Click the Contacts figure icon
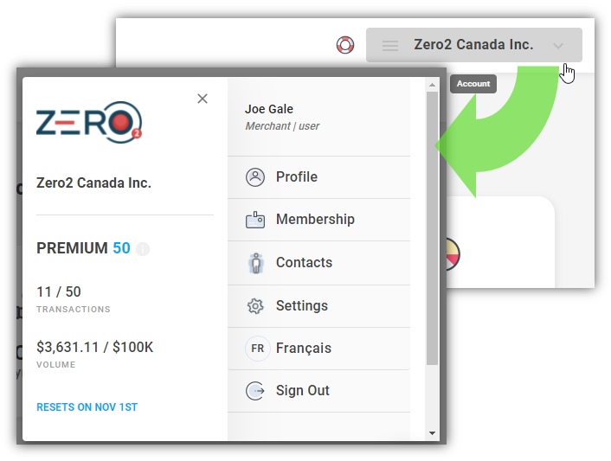611x461 pixels. [256, 263]
